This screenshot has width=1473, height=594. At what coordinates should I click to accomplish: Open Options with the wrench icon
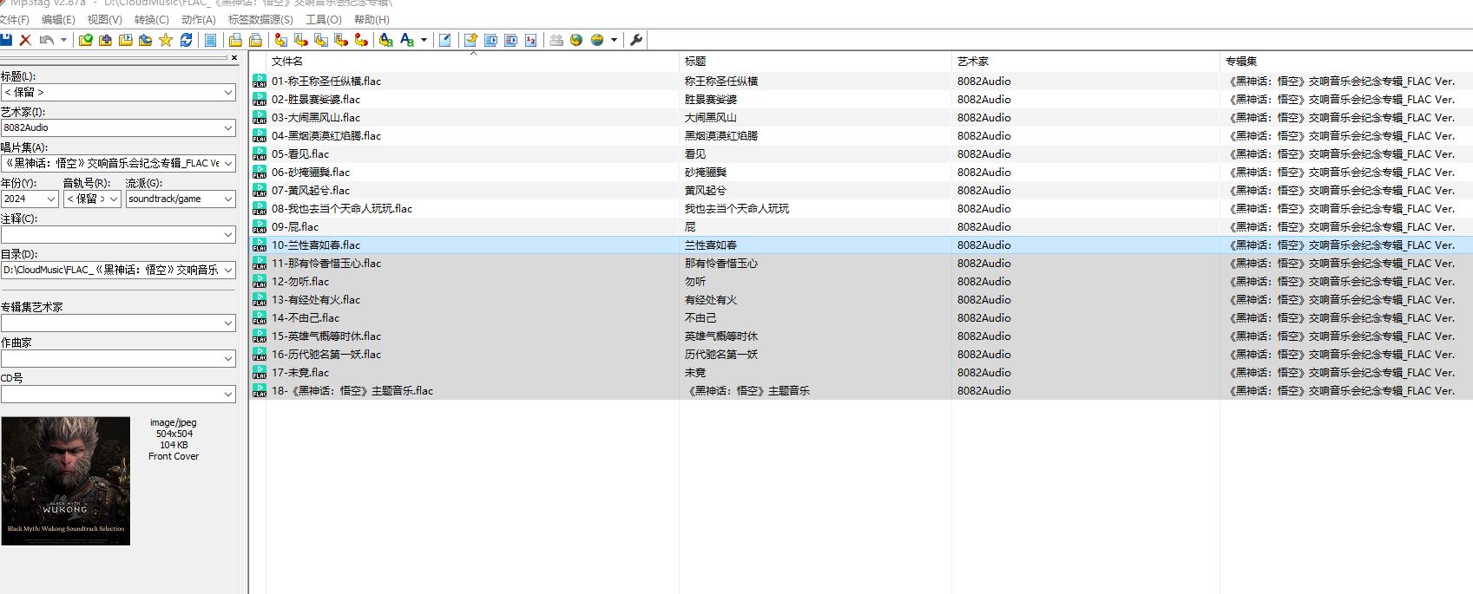636,40
